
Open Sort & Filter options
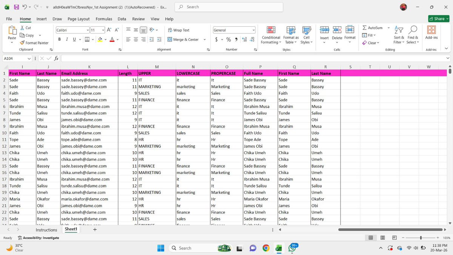tap(399, 35)
